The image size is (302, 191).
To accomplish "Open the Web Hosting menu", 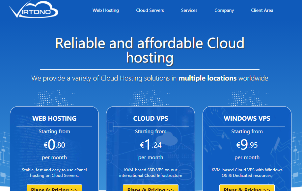I will (105, 10).
